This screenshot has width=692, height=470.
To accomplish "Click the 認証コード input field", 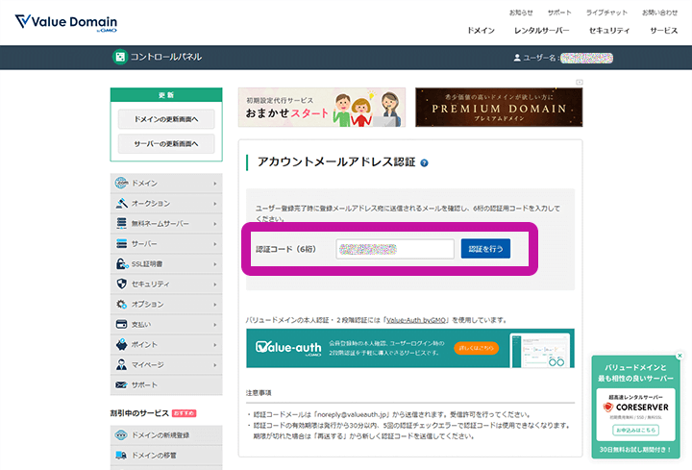I will (395, 249).
